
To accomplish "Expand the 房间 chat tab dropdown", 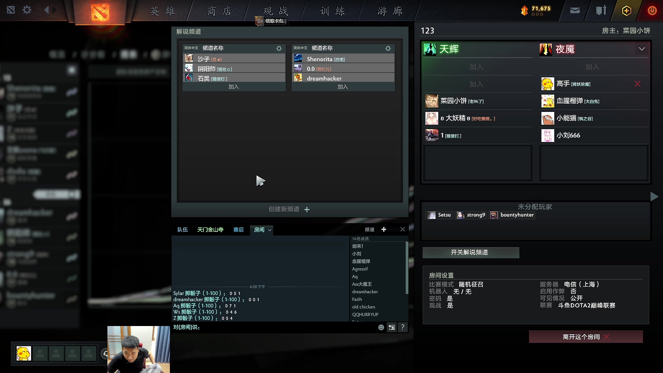I will [x=270, y=230].
